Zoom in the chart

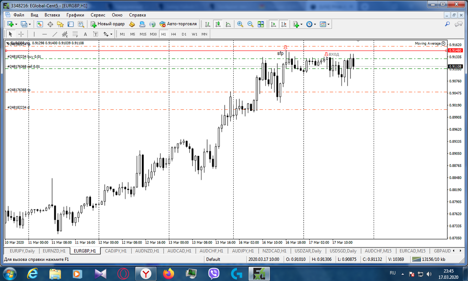click(240, 24)
